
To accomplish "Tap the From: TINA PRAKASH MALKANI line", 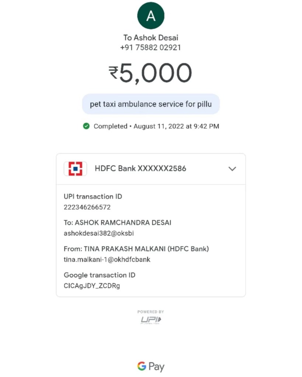I will [x=136, y=249].
